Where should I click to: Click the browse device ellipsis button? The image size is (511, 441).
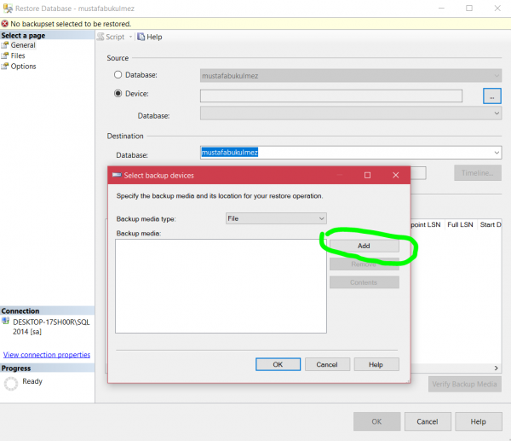491,96
